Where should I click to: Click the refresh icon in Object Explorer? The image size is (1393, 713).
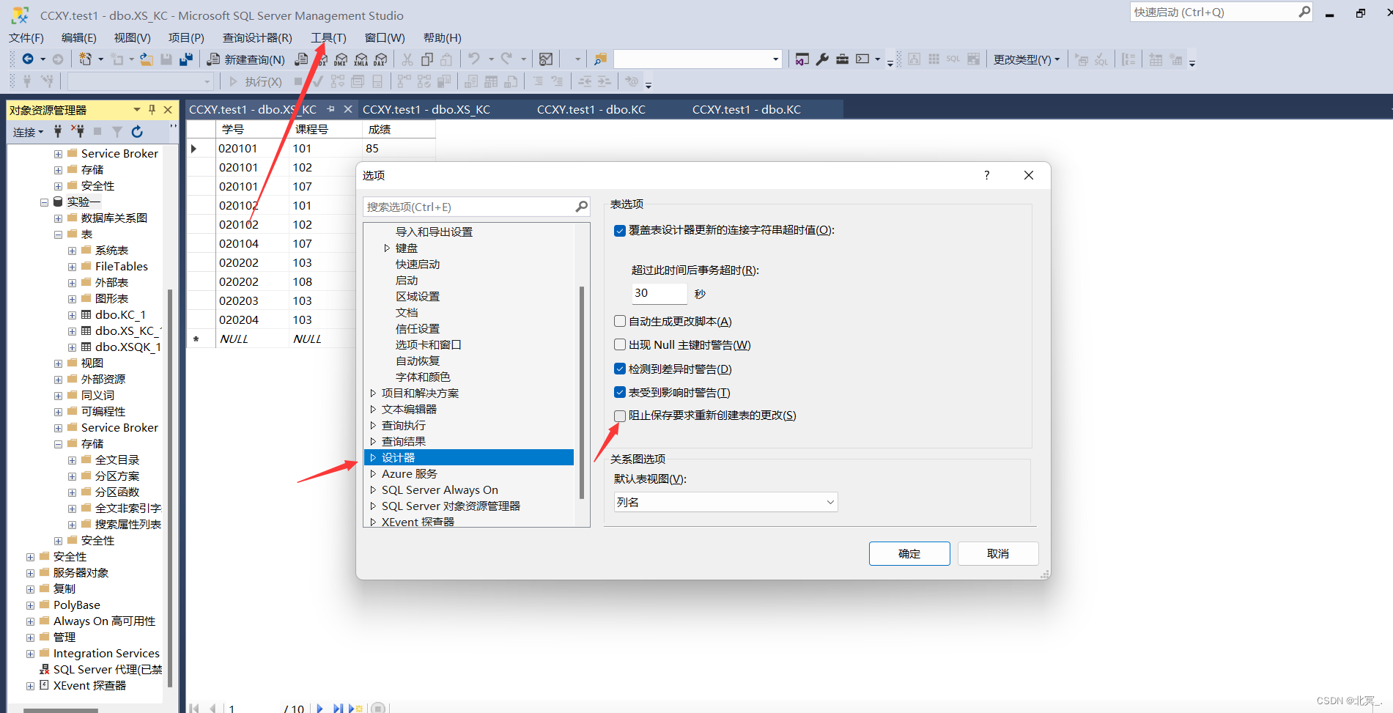pyautogui.click(x=137, y=132)
